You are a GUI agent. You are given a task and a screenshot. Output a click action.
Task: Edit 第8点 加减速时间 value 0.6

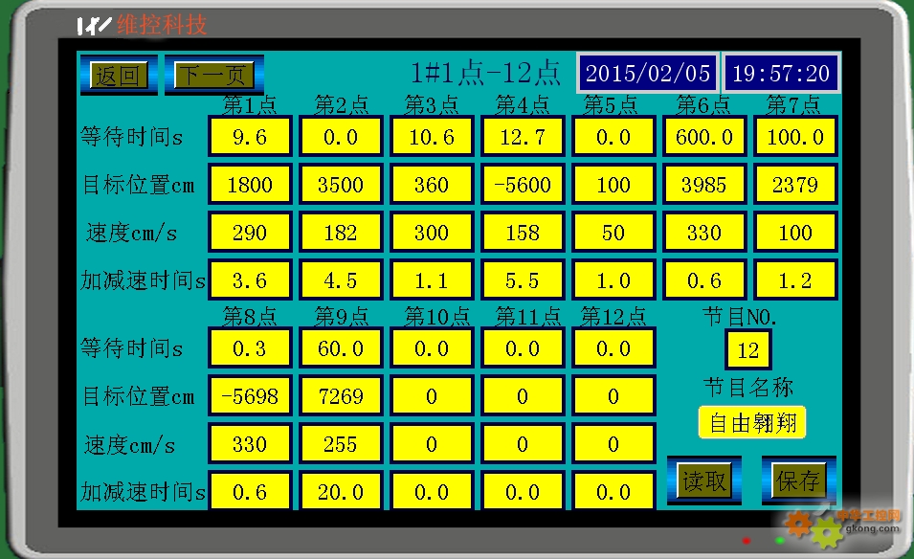(250, 491)
